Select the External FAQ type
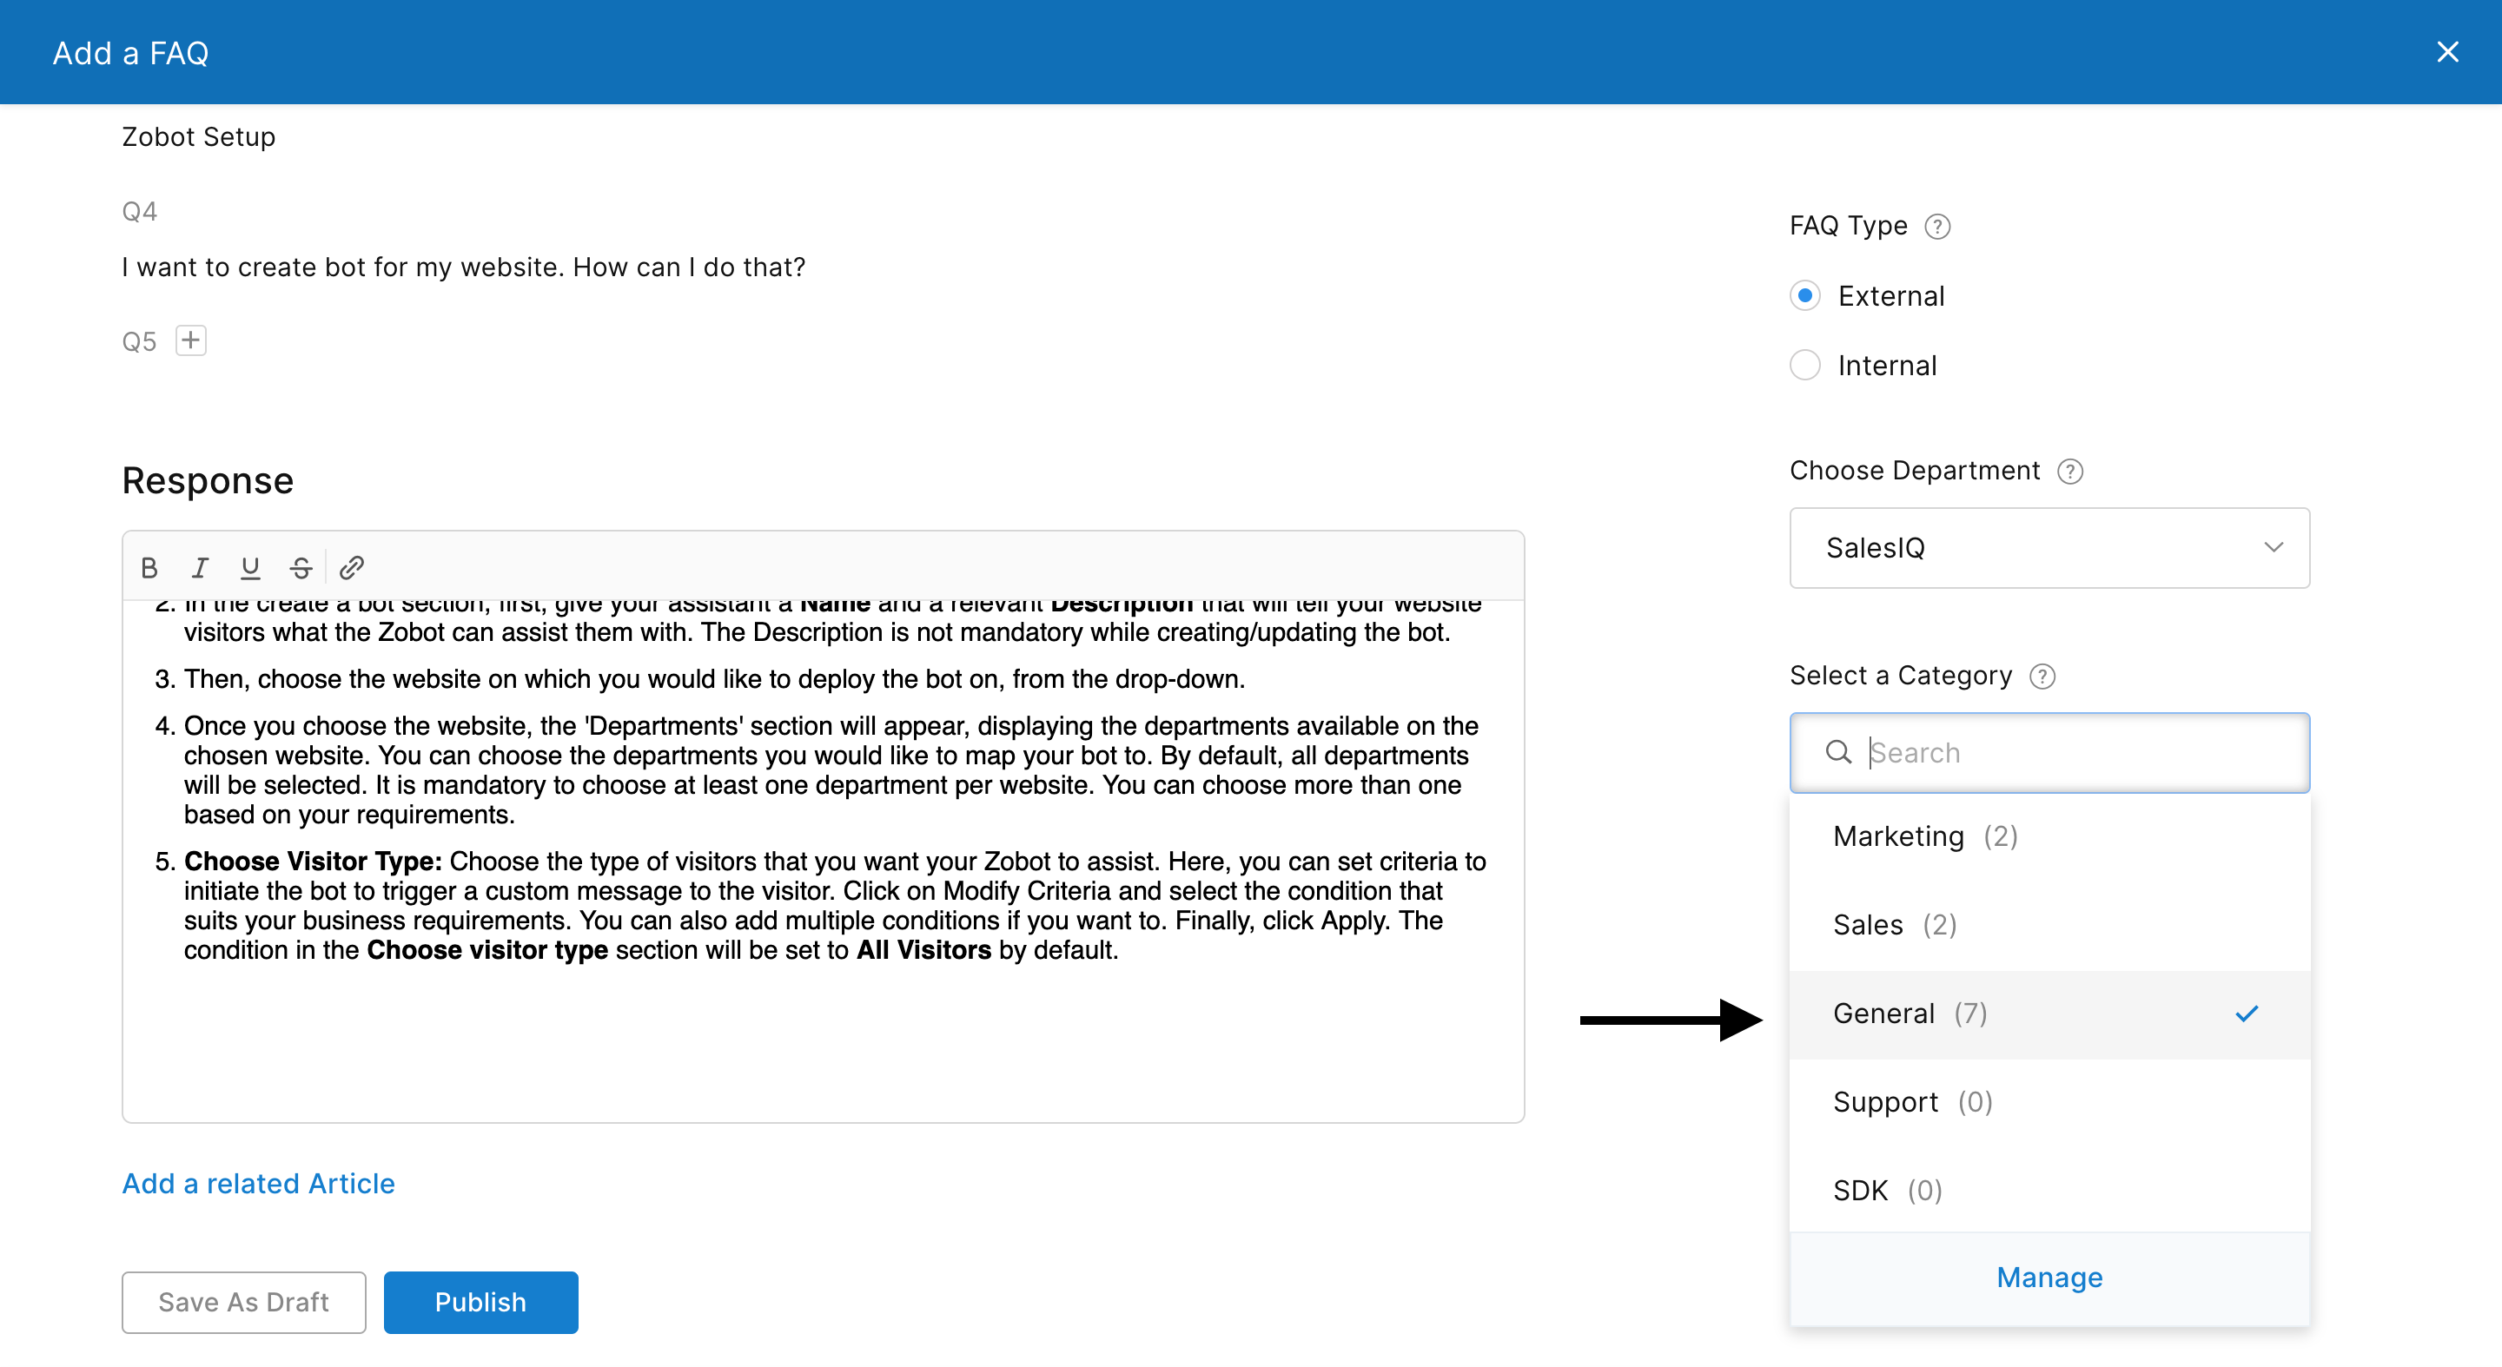 pyautogui.click(x=1804, y=296)
